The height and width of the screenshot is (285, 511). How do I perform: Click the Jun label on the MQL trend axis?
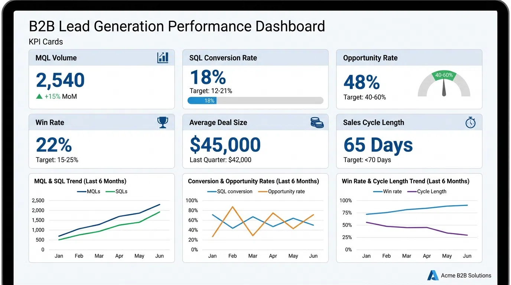[x=159, y=256]
